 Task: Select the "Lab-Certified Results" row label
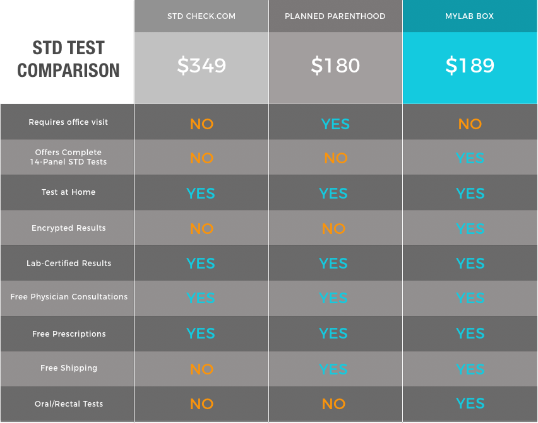68,263
